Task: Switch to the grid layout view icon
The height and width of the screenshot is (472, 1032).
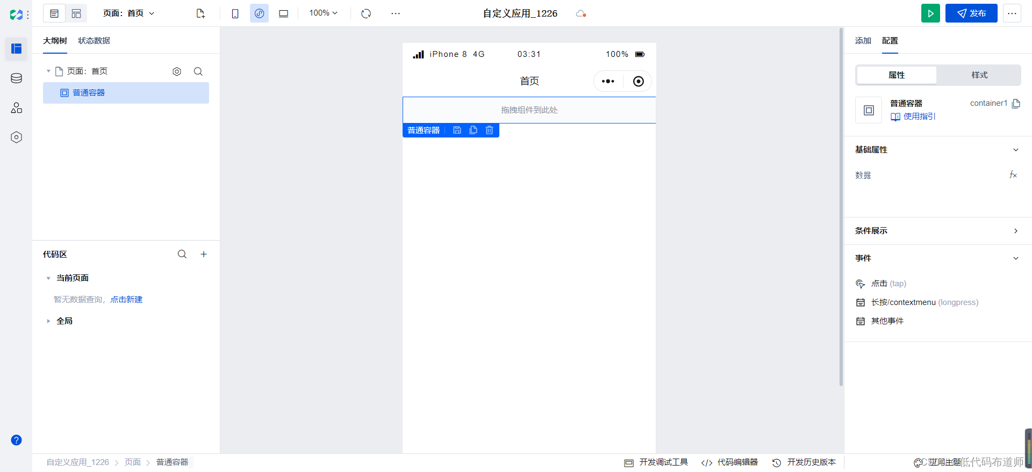Action: (x=76, y=13)
